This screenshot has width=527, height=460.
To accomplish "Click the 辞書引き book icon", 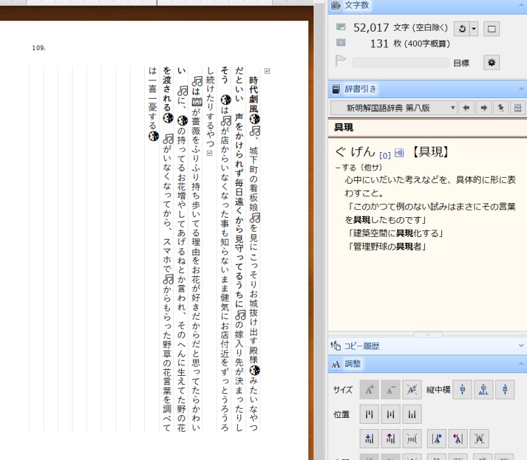I will (336, 89).
